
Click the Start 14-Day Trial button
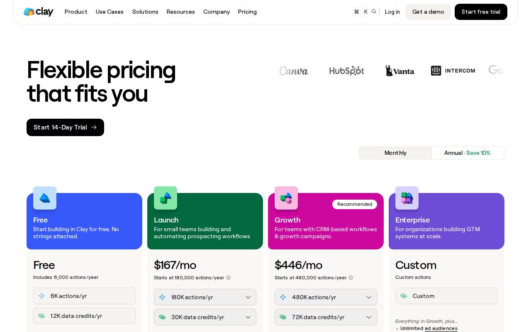coord(65,127)
